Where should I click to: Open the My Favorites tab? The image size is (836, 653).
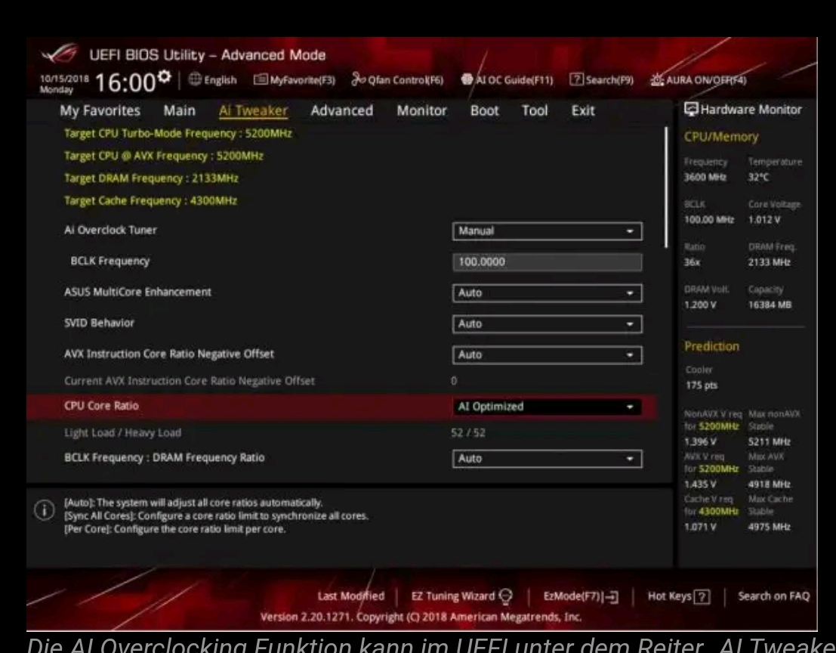(x=100, y=110)
